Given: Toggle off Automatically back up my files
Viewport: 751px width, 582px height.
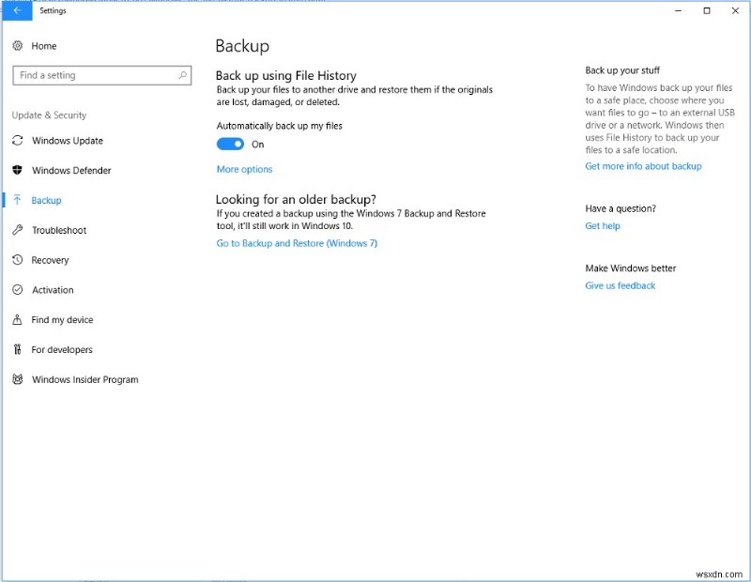Looking at the screenshot, I should click(x=230, y=144).
